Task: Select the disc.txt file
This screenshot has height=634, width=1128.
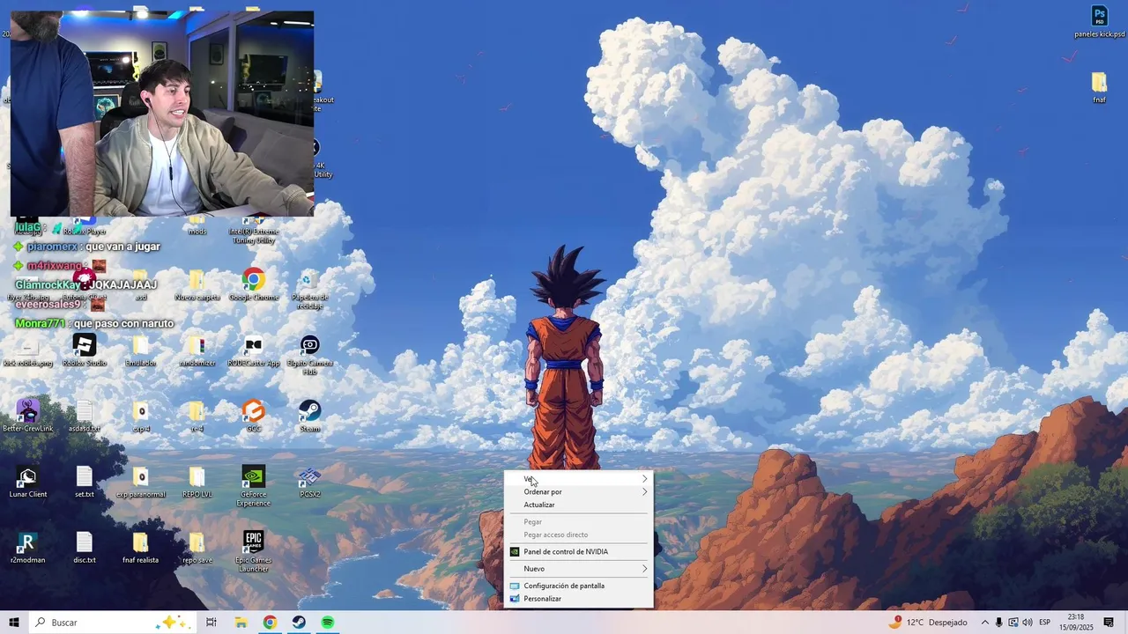Action: (x=85, y=547)
